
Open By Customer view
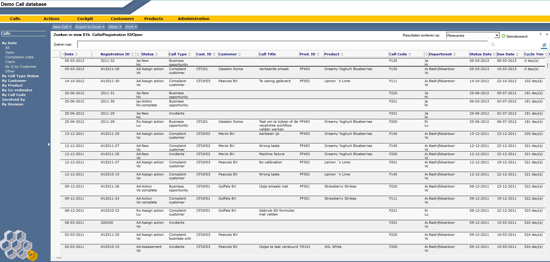tap(14, 81)
